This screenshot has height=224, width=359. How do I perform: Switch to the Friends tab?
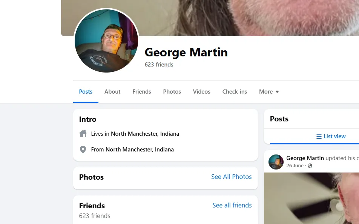coord(141,91)
